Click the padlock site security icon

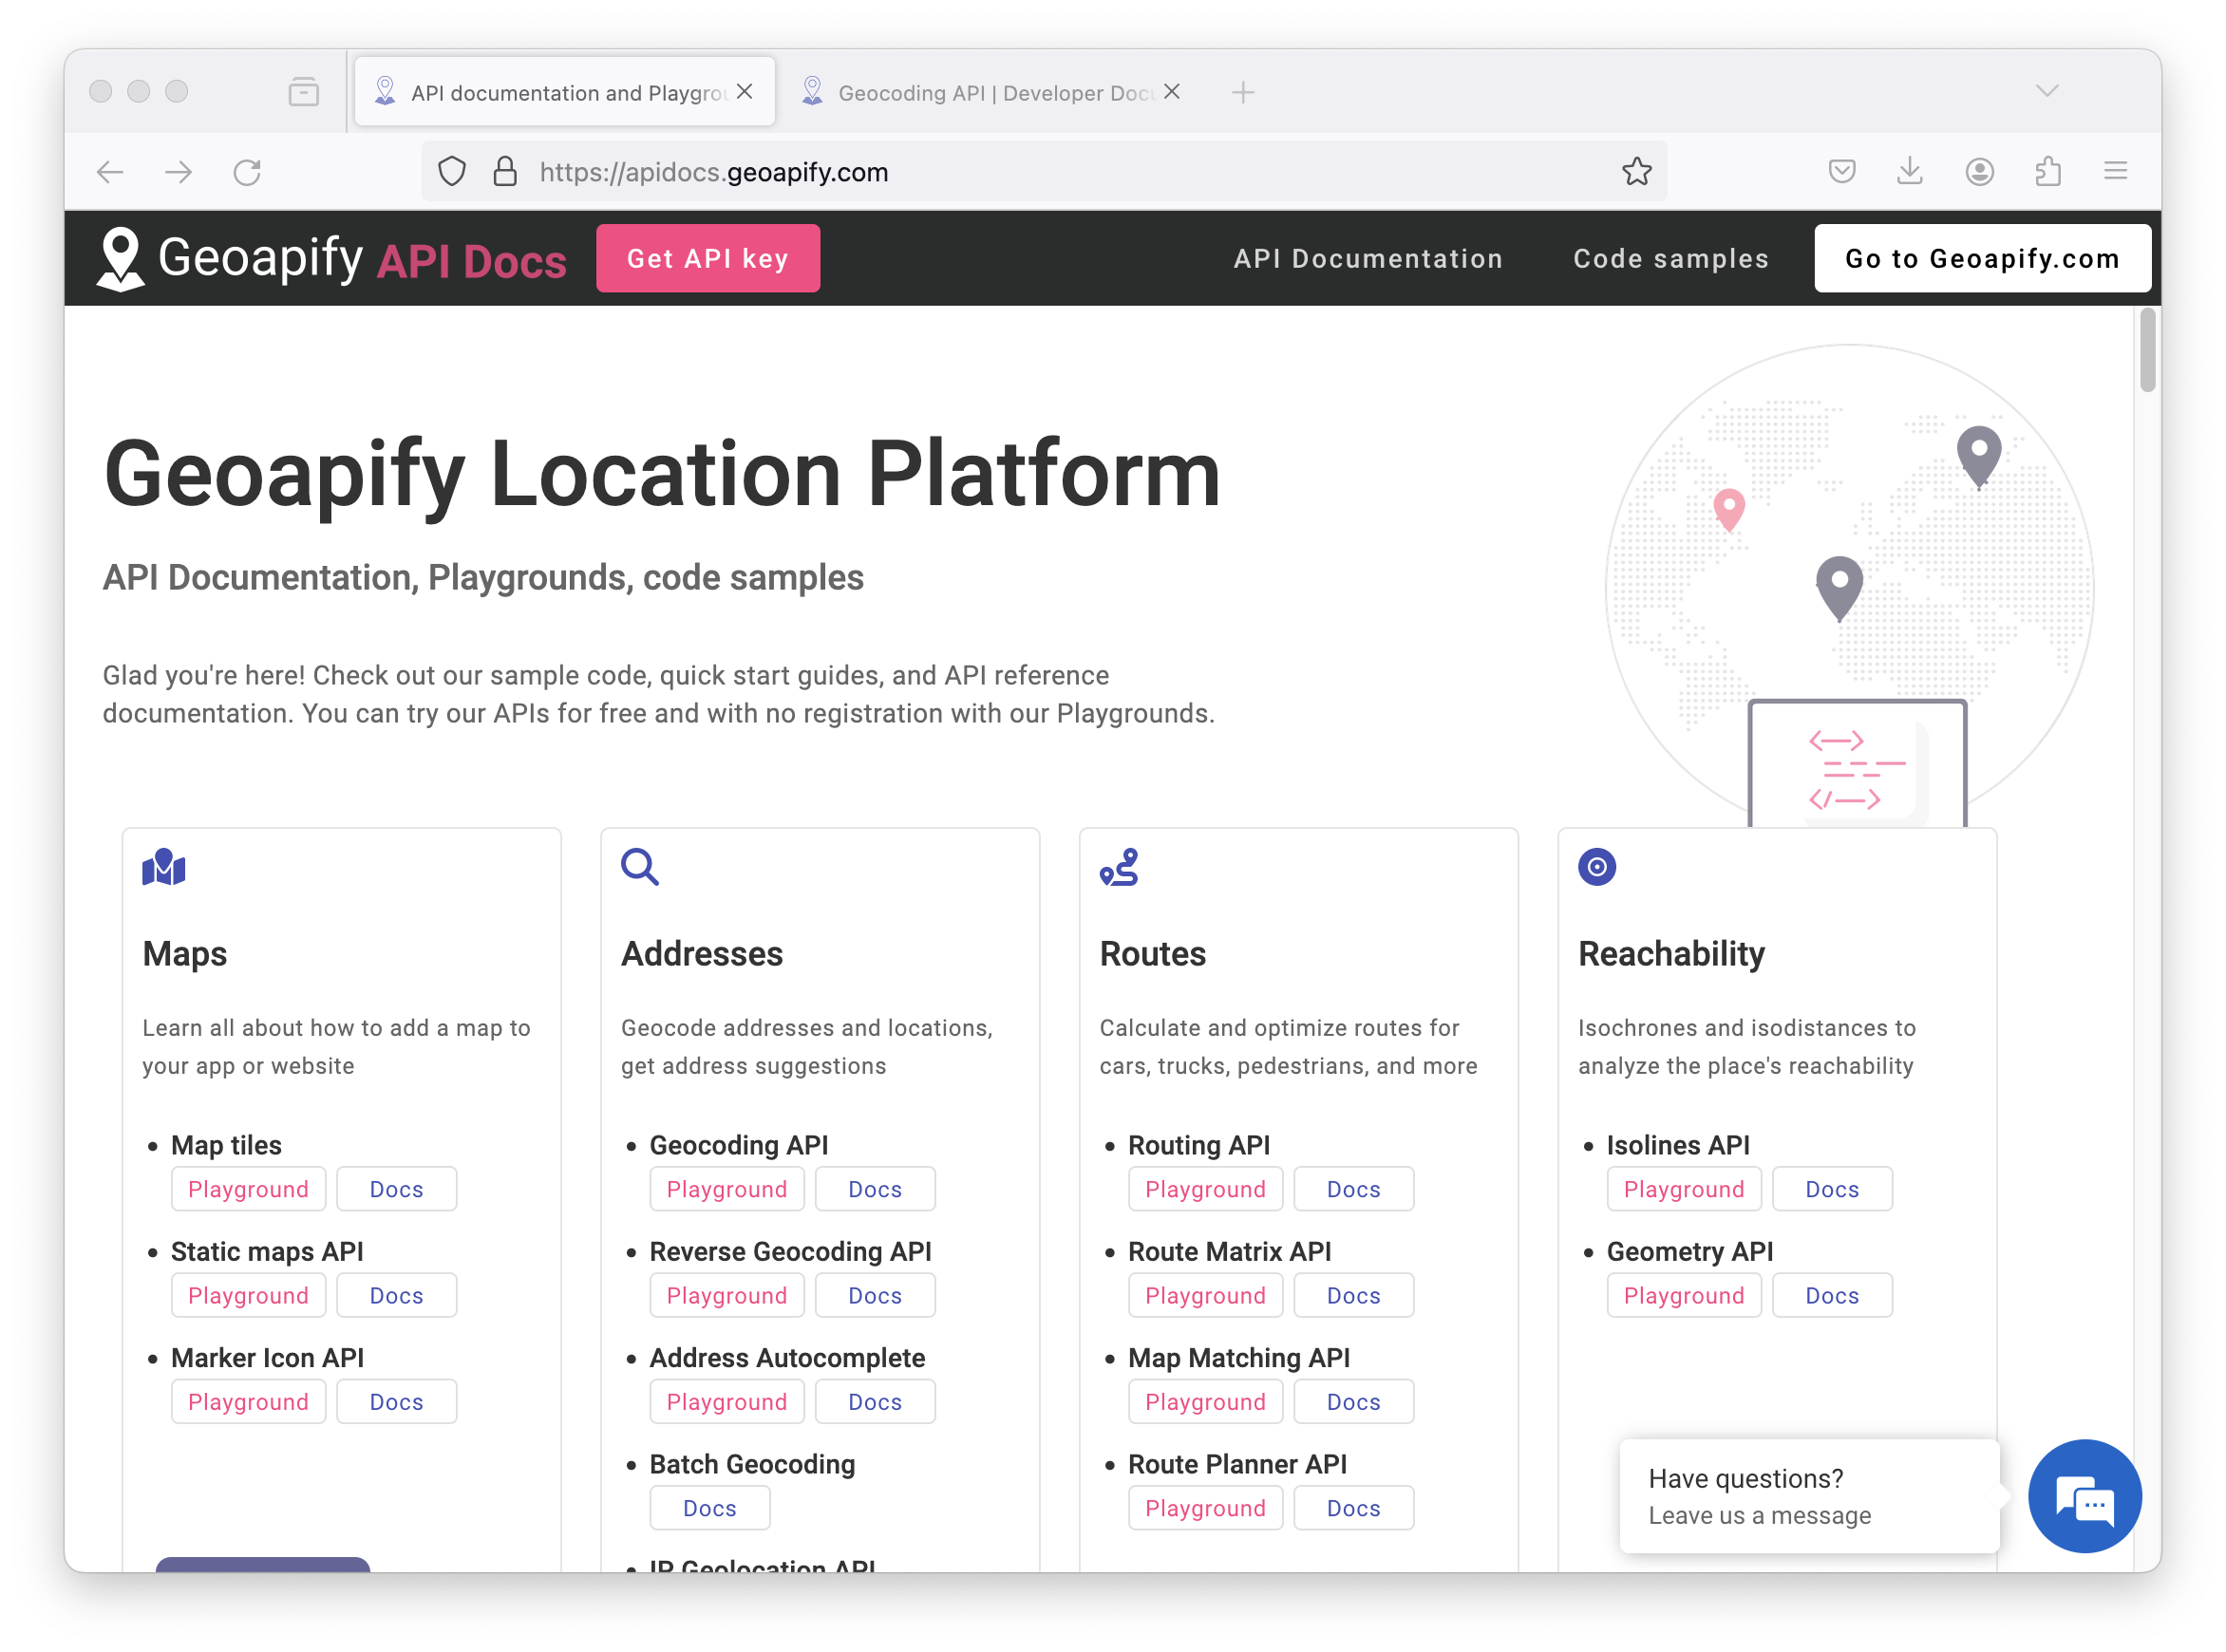[x=505, y=172]
